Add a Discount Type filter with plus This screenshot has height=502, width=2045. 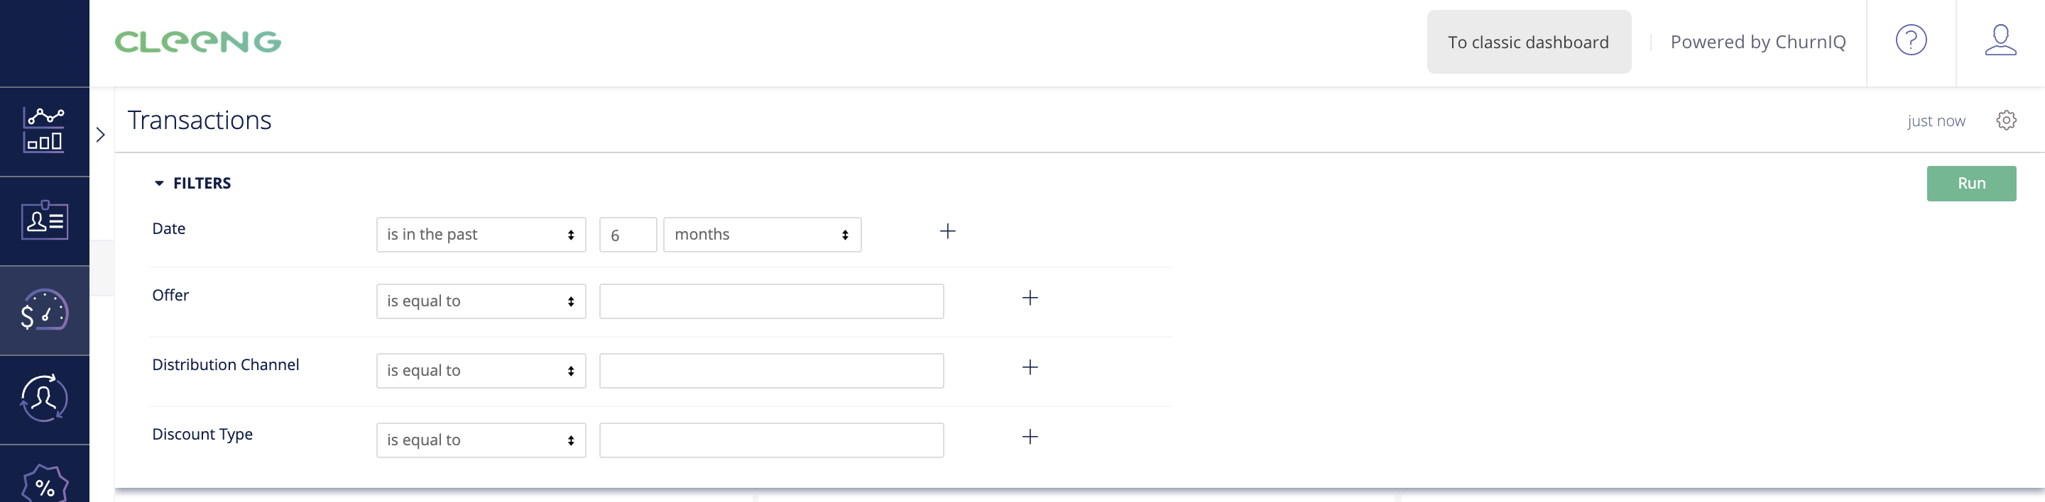point(1030,437)
